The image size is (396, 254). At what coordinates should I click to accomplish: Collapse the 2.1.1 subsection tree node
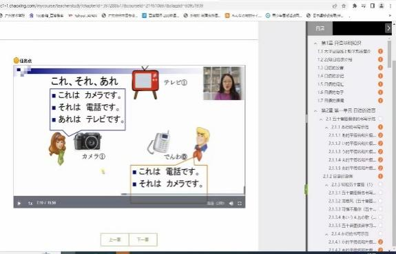326,127
